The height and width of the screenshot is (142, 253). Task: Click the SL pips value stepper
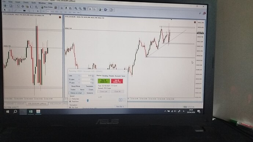93,79
